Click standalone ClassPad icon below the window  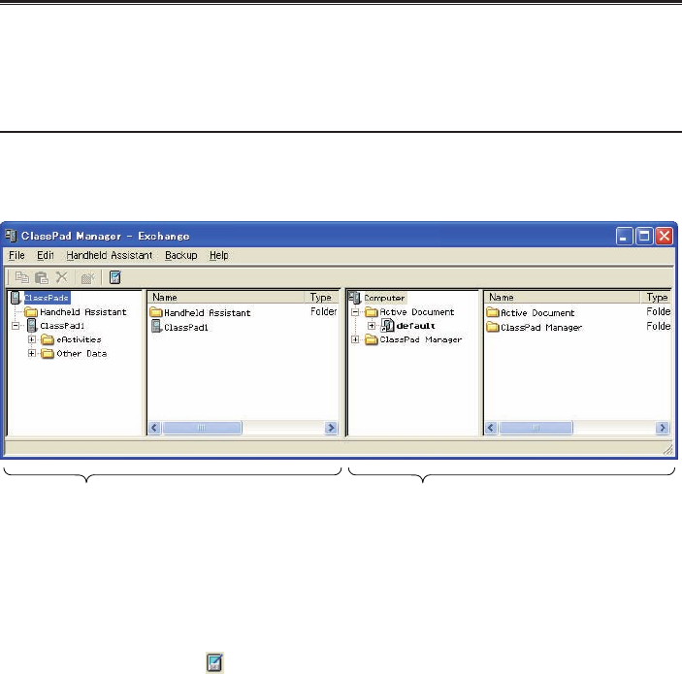click(214, 662)
